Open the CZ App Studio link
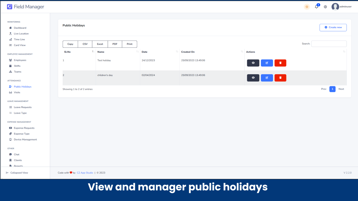 pyautogui.click(x=85, y=173)
